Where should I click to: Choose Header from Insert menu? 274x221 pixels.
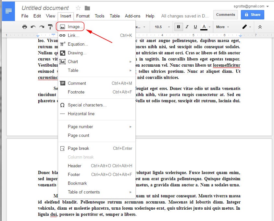click(97, 166)
